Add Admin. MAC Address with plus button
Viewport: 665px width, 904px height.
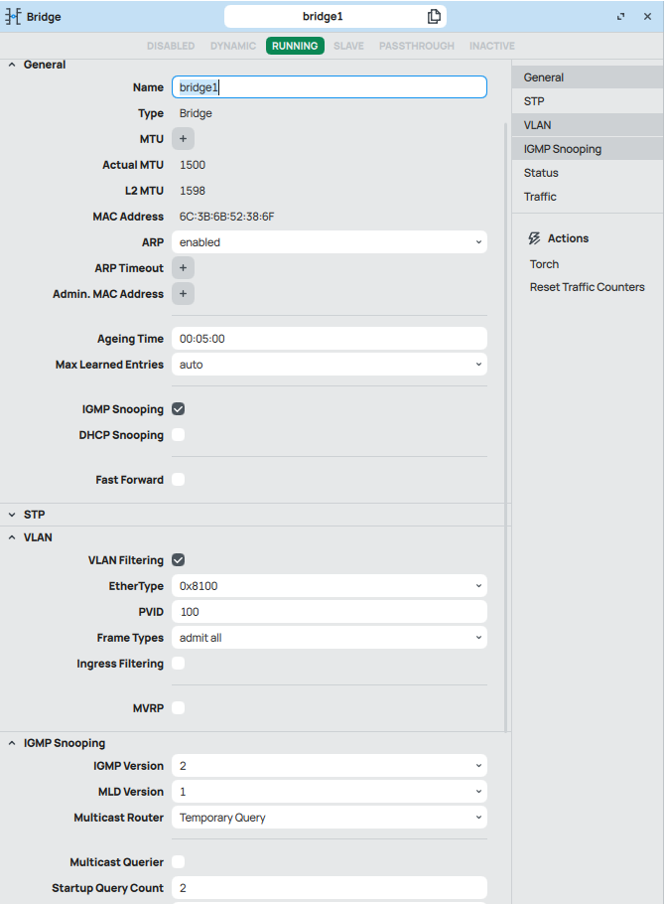183,294
